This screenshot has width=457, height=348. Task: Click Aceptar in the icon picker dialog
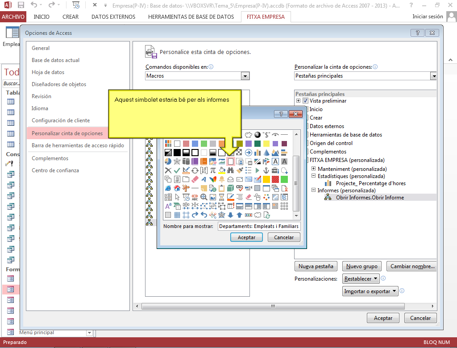click(x=246, y=237)
